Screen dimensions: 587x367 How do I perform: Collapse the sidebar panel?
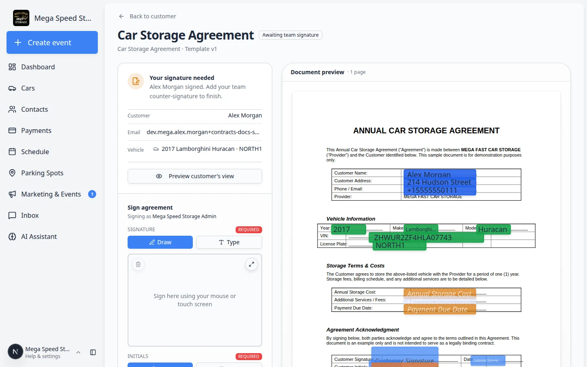pos(93,352)
